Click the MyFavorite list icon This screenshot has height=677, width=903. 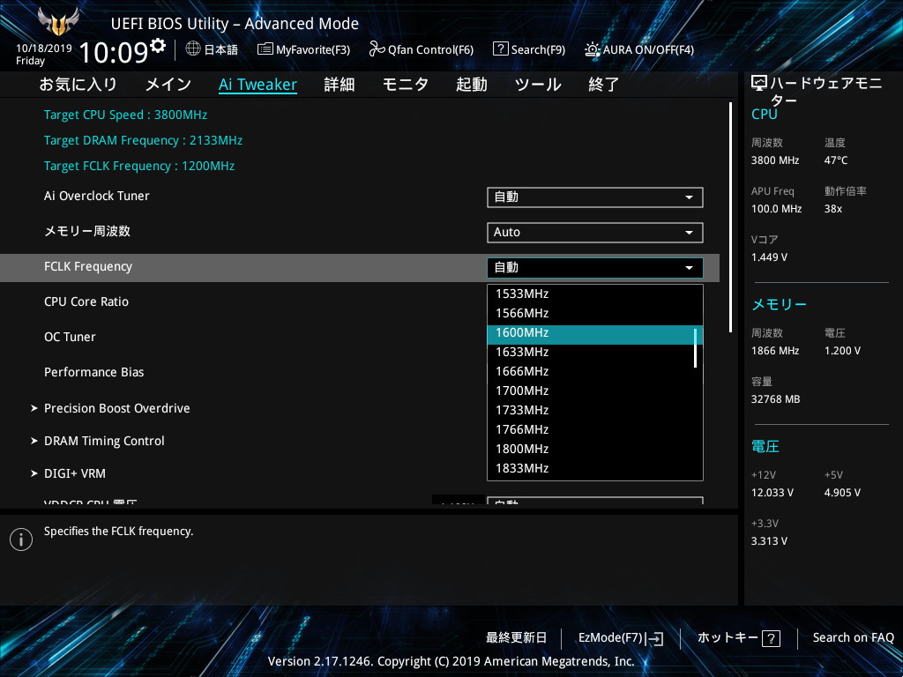pos(265,49)
